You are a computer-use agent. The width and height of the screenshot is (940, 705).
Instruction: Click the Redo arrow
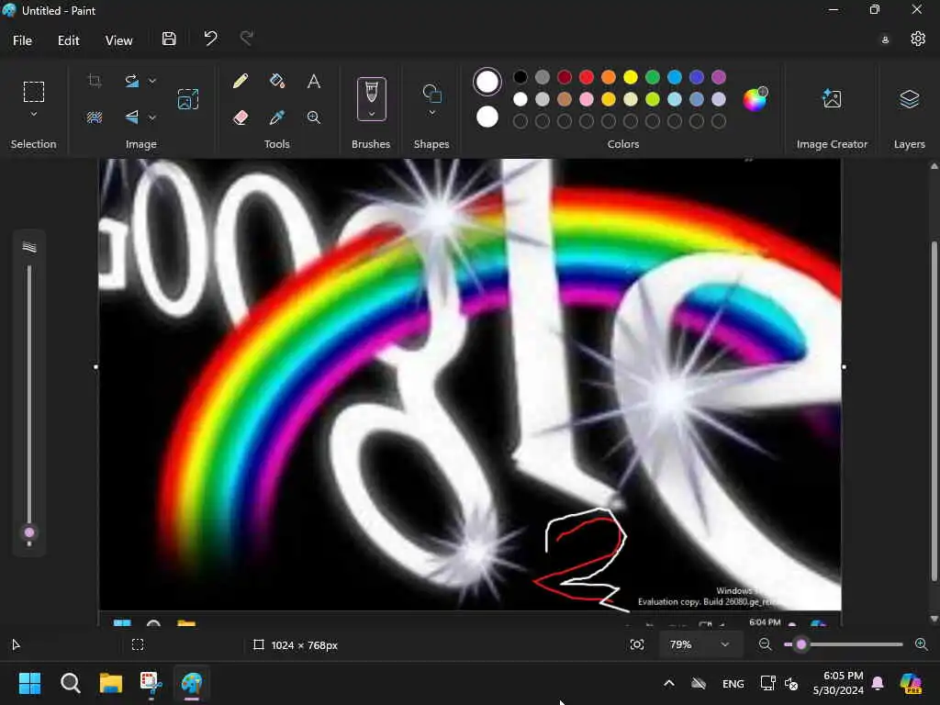tap(246, 39)
